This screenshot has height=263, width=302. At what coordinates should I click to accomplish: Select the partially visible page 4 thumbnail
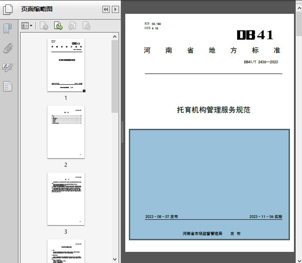pyautogui.click(x=66, y=251)
